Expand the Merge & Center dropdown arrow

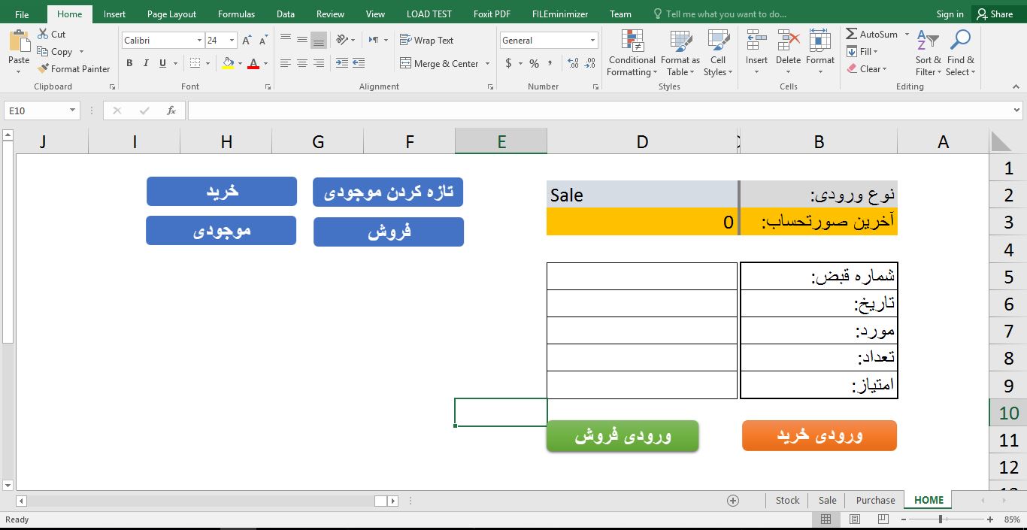click(x=487, y=64)
